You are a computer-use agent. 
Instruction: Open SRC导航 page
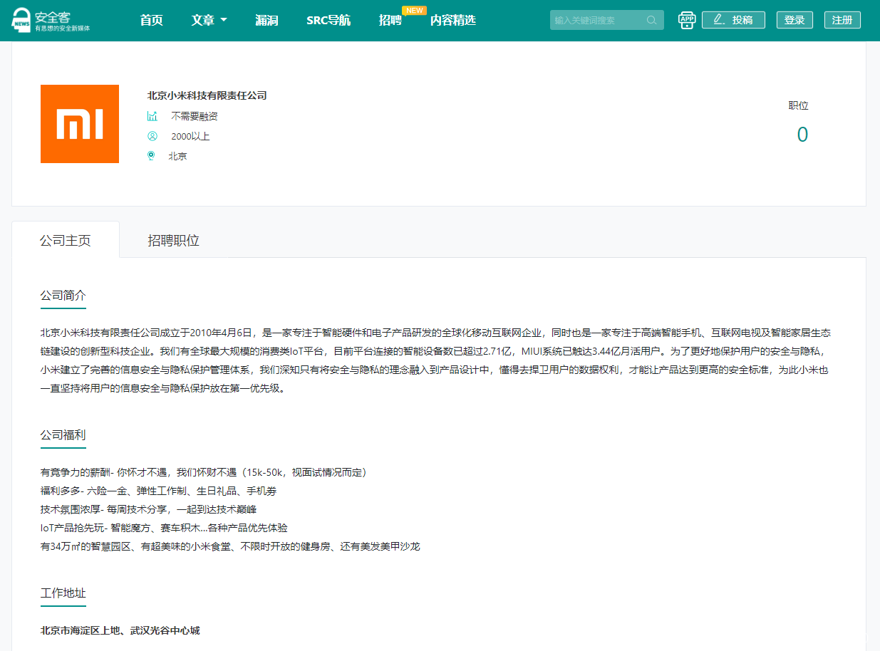[x=328, y=20]
